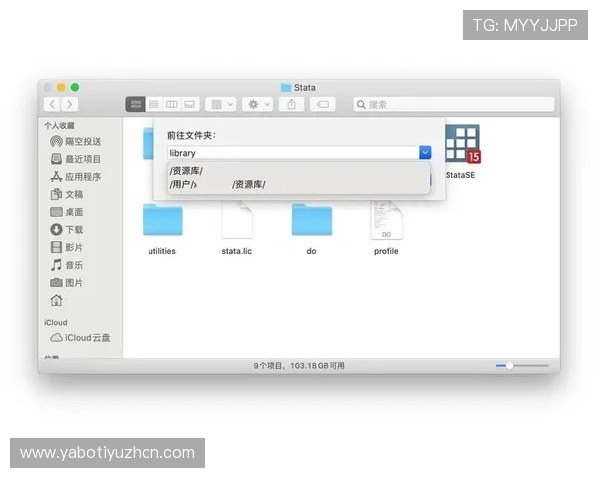
Task: Choose the /用户/ 资源库 suggestion
Action: (x=299, y=185)
